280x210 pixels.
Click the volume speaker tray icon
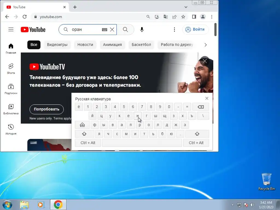[x=252, y=205]
